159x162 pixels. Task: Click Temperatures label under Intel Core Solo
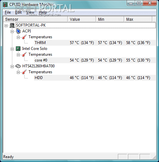[x=40, y=54]
